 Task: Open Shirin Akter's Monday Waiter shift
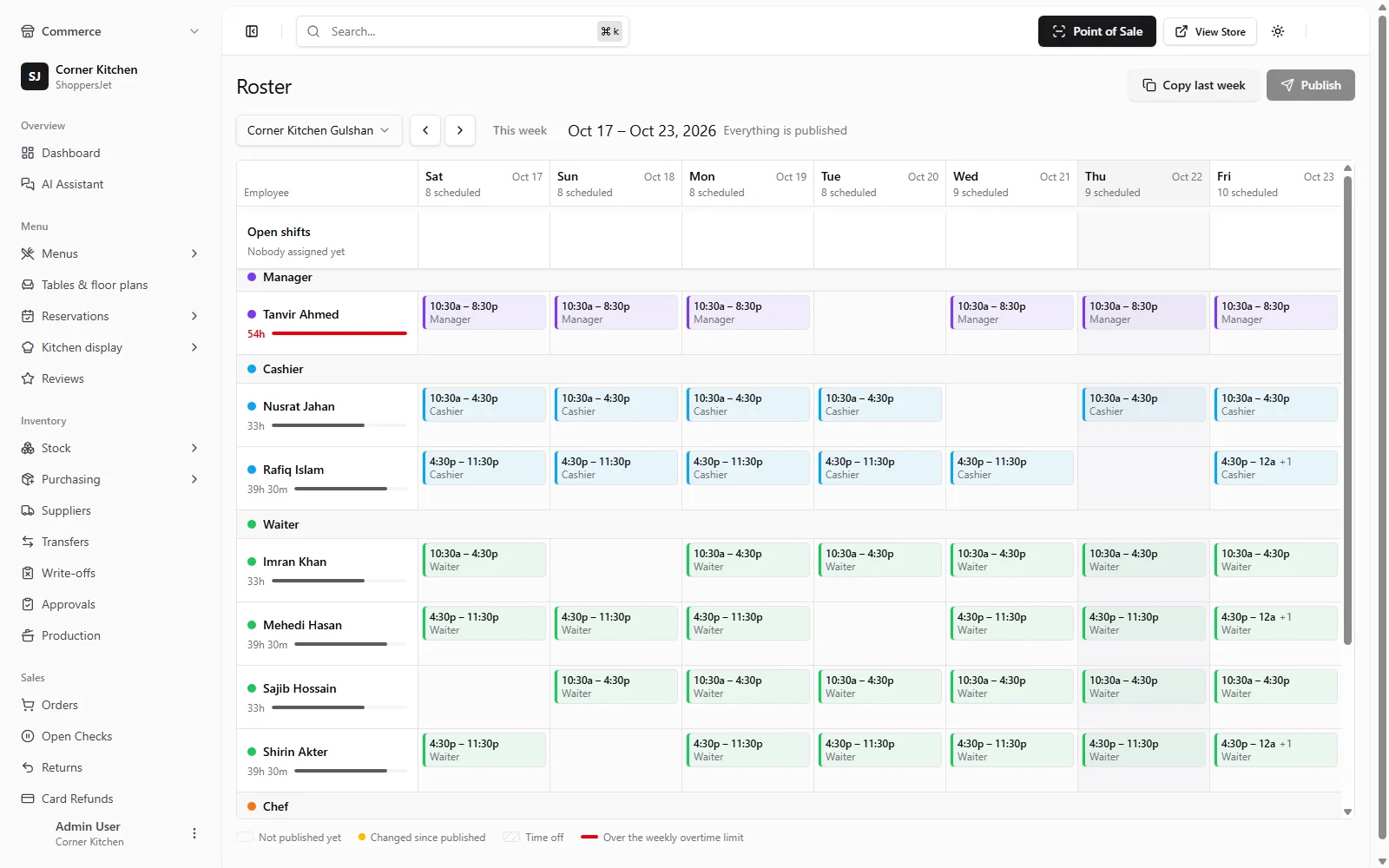pyautogui.click(x=748, y=750)
